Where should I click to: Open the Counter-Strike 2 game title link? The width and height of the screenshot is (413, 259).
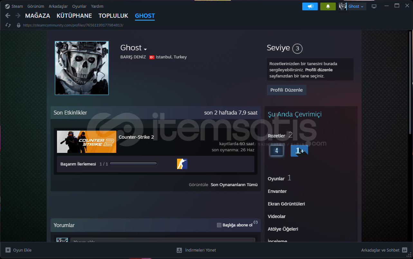pyautogui.click(x=136, y=137)
